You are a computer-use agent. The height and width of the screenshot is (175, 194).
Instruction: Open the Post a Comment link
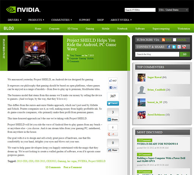(x=73, y=167)
